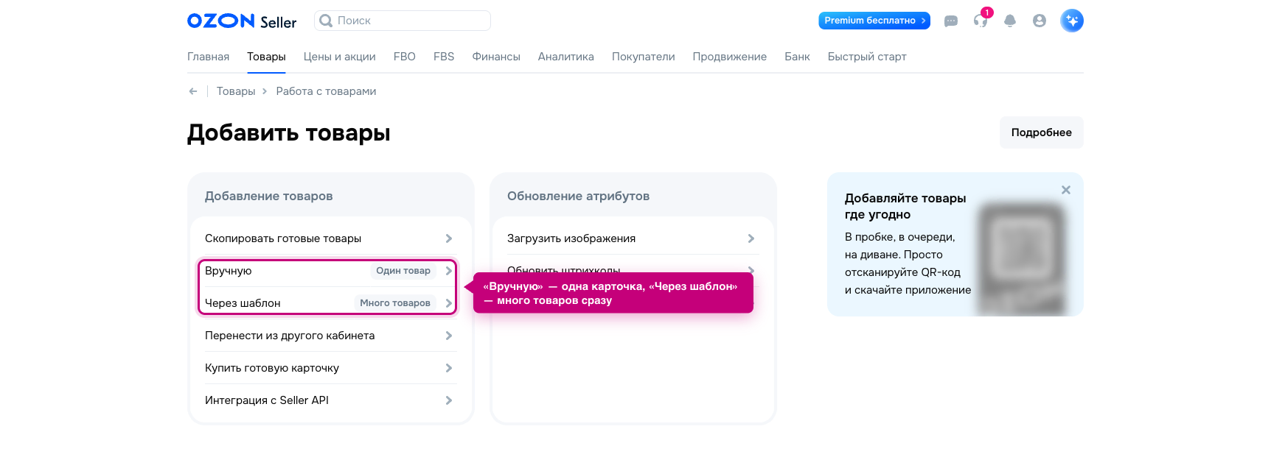Open the FBO tab
Image resolution: width=1271 pixels, height=471 pixels.
405,57
